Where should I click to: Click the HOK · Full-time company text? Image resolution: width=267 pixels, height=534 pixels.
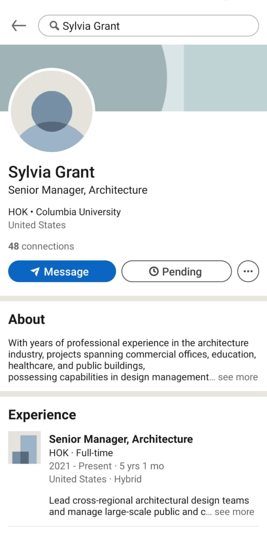point(81,453)
